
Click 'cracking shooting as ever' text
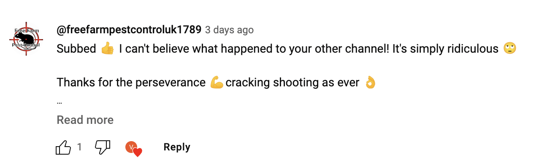293,83
